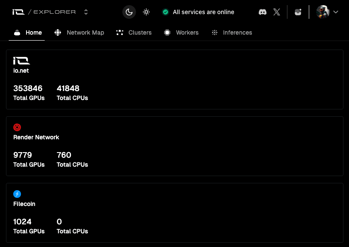
Task: Open the Inferences tab
Action: click(232, 32)
